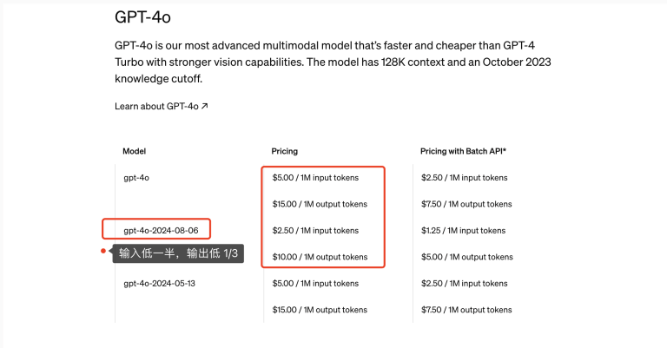
Task: Click the dark Chinese annotation tooltip
Action: [x=177, y=253]
